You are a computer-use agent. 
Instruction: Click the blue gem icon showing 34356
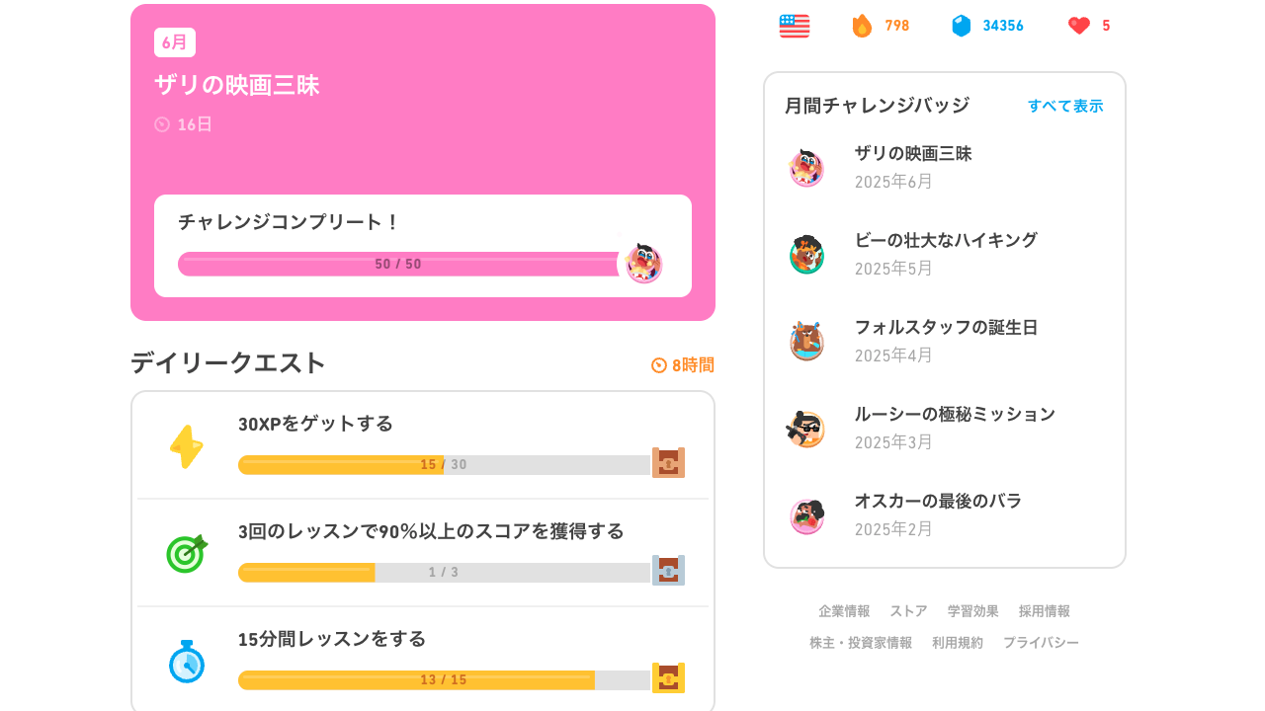[962, 26]
